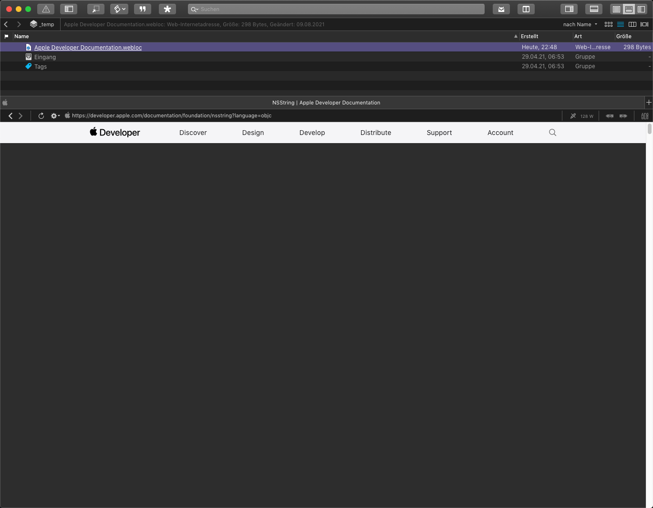Click the blue Tags icon

pos(29,66)
